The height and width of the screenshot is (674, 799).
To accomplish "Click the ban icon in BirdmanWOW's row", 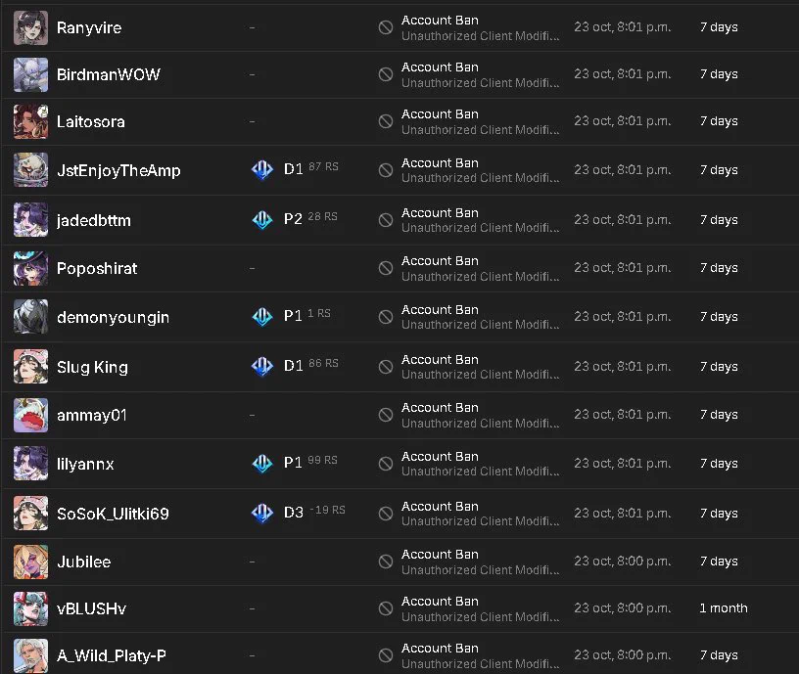I will click(x=386, y=74).
